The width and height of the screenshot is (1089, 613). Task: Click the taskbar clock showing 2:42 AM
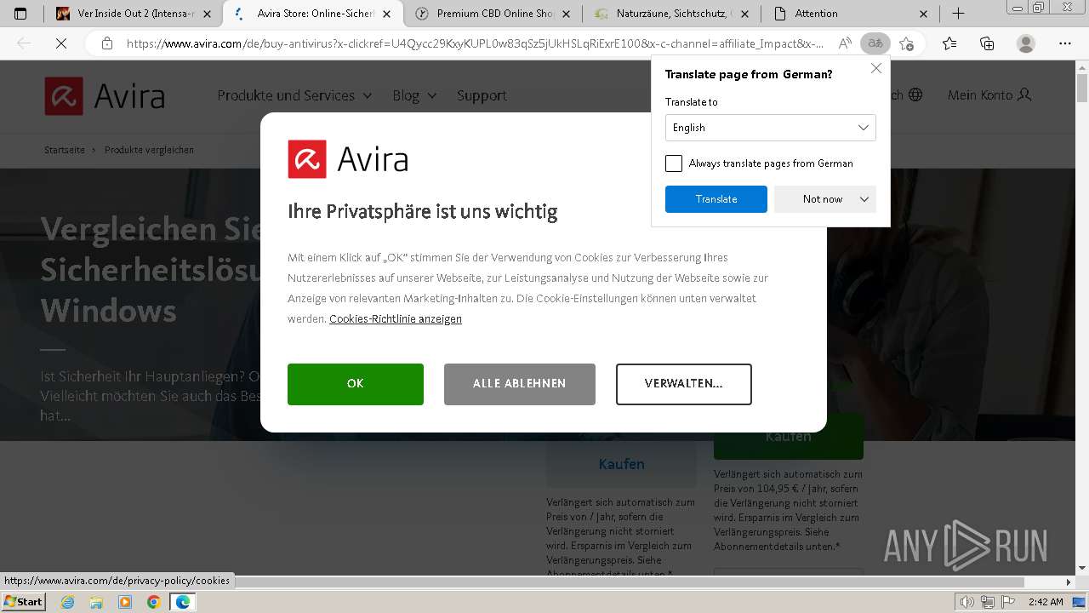click(1046, 602)
